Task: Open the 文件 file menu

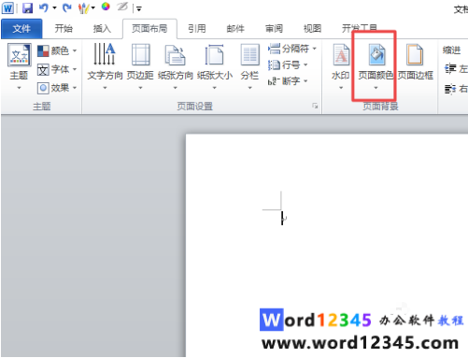Action: (x=21, y=29)
